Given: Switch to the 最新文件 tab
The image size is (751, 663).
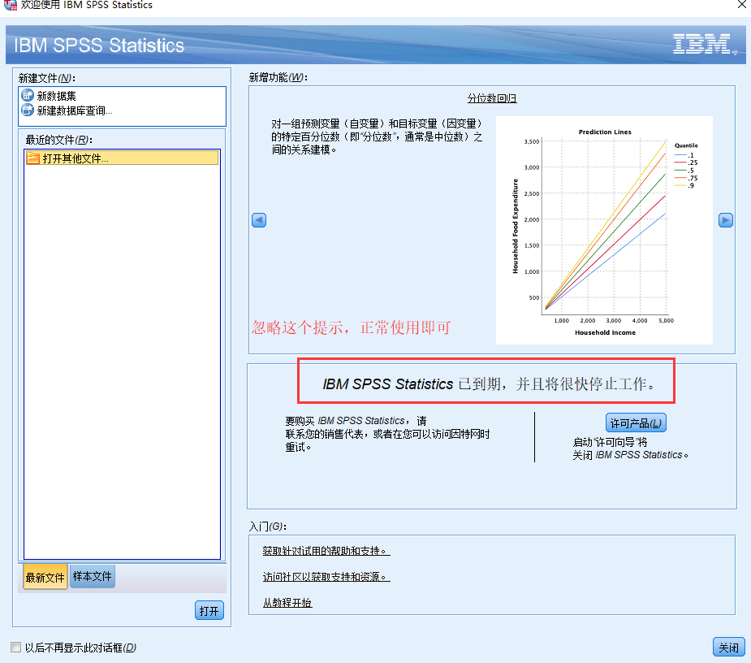Looking at the screenshot, I should (45, 577).
